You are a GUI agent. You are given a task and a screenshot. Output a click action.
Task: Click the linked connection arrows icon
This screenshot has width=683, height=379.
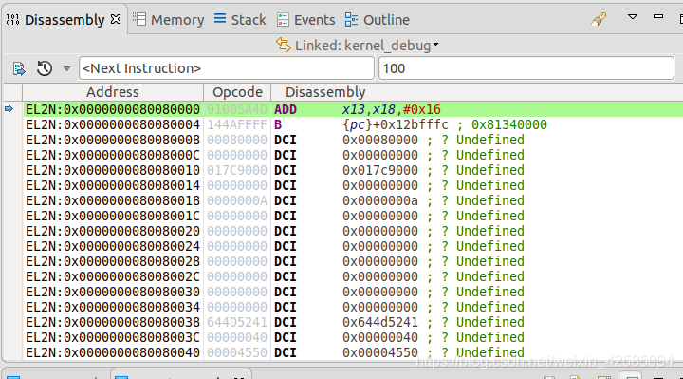pyautogui.click(x=284, y=45)
